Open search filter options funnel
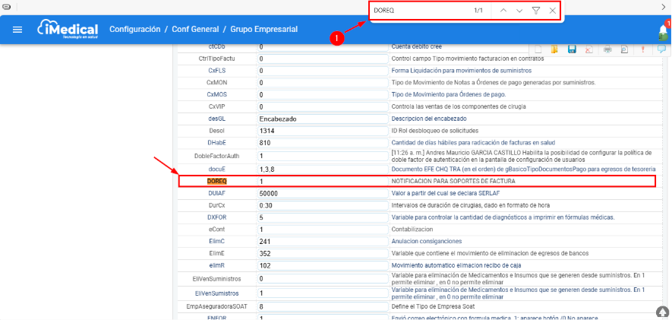 pyautogui.click(x=536, y=11)
